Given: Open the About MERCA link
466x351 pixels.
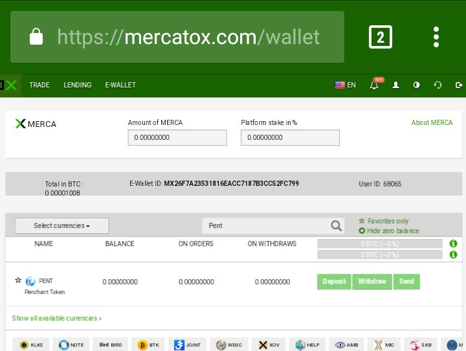Looking at the screenshot, I should click(x=432, y=122).
